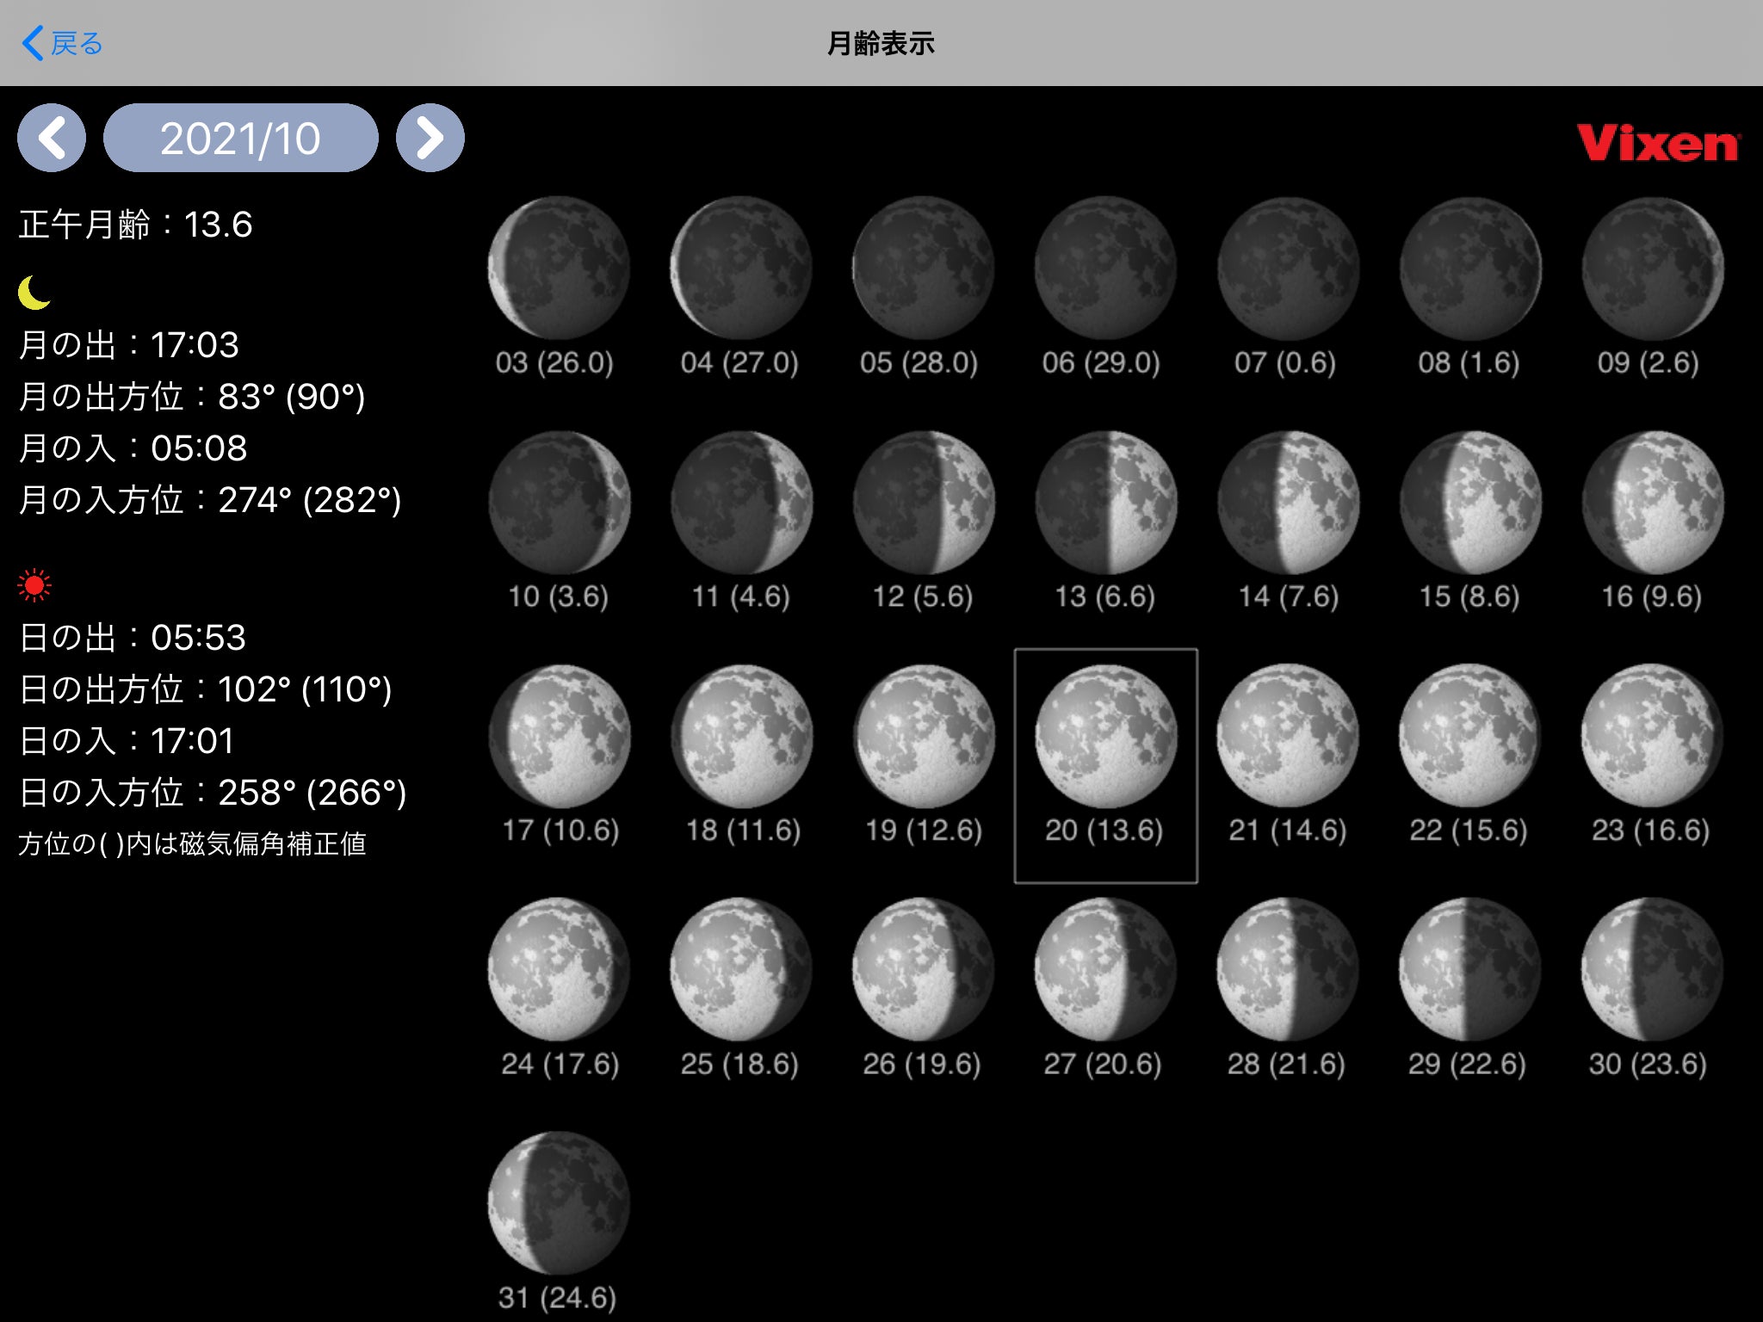Click the yellow crescent moon icon
The image size is (1763, 1322).
click(x=34, y=293)
